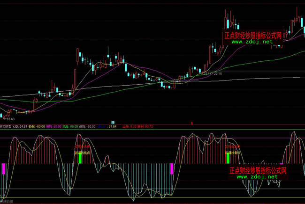Click the magenta signal bar mid-indicator

[x=172, y=168]
